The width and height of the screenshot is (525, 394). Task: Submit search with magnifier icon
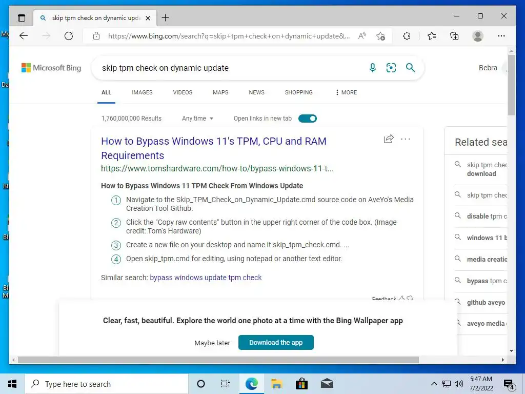411,68
